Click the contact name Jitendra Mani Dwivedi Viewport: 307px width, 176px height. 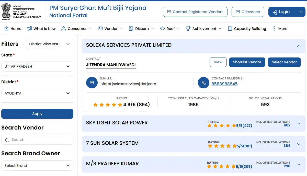pyautogui.click(x=111, y=65)
